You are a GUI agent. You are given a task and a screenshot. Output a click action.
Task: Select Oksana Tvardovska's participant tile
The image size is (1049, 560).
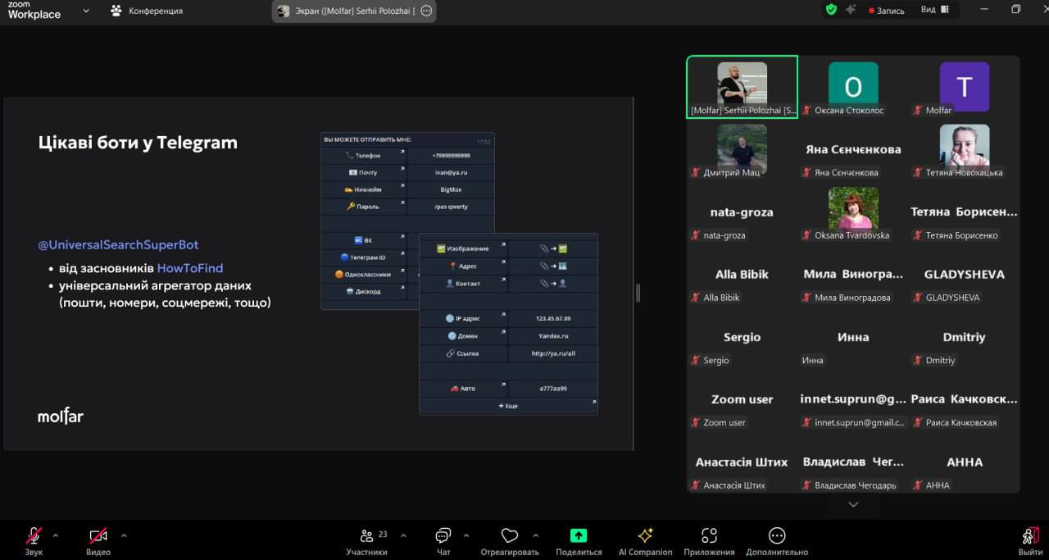[x=853, y=212]
